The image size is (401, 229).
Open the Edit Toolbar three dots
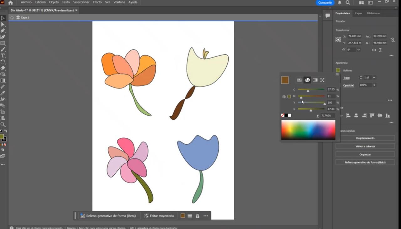coord(3,164)
